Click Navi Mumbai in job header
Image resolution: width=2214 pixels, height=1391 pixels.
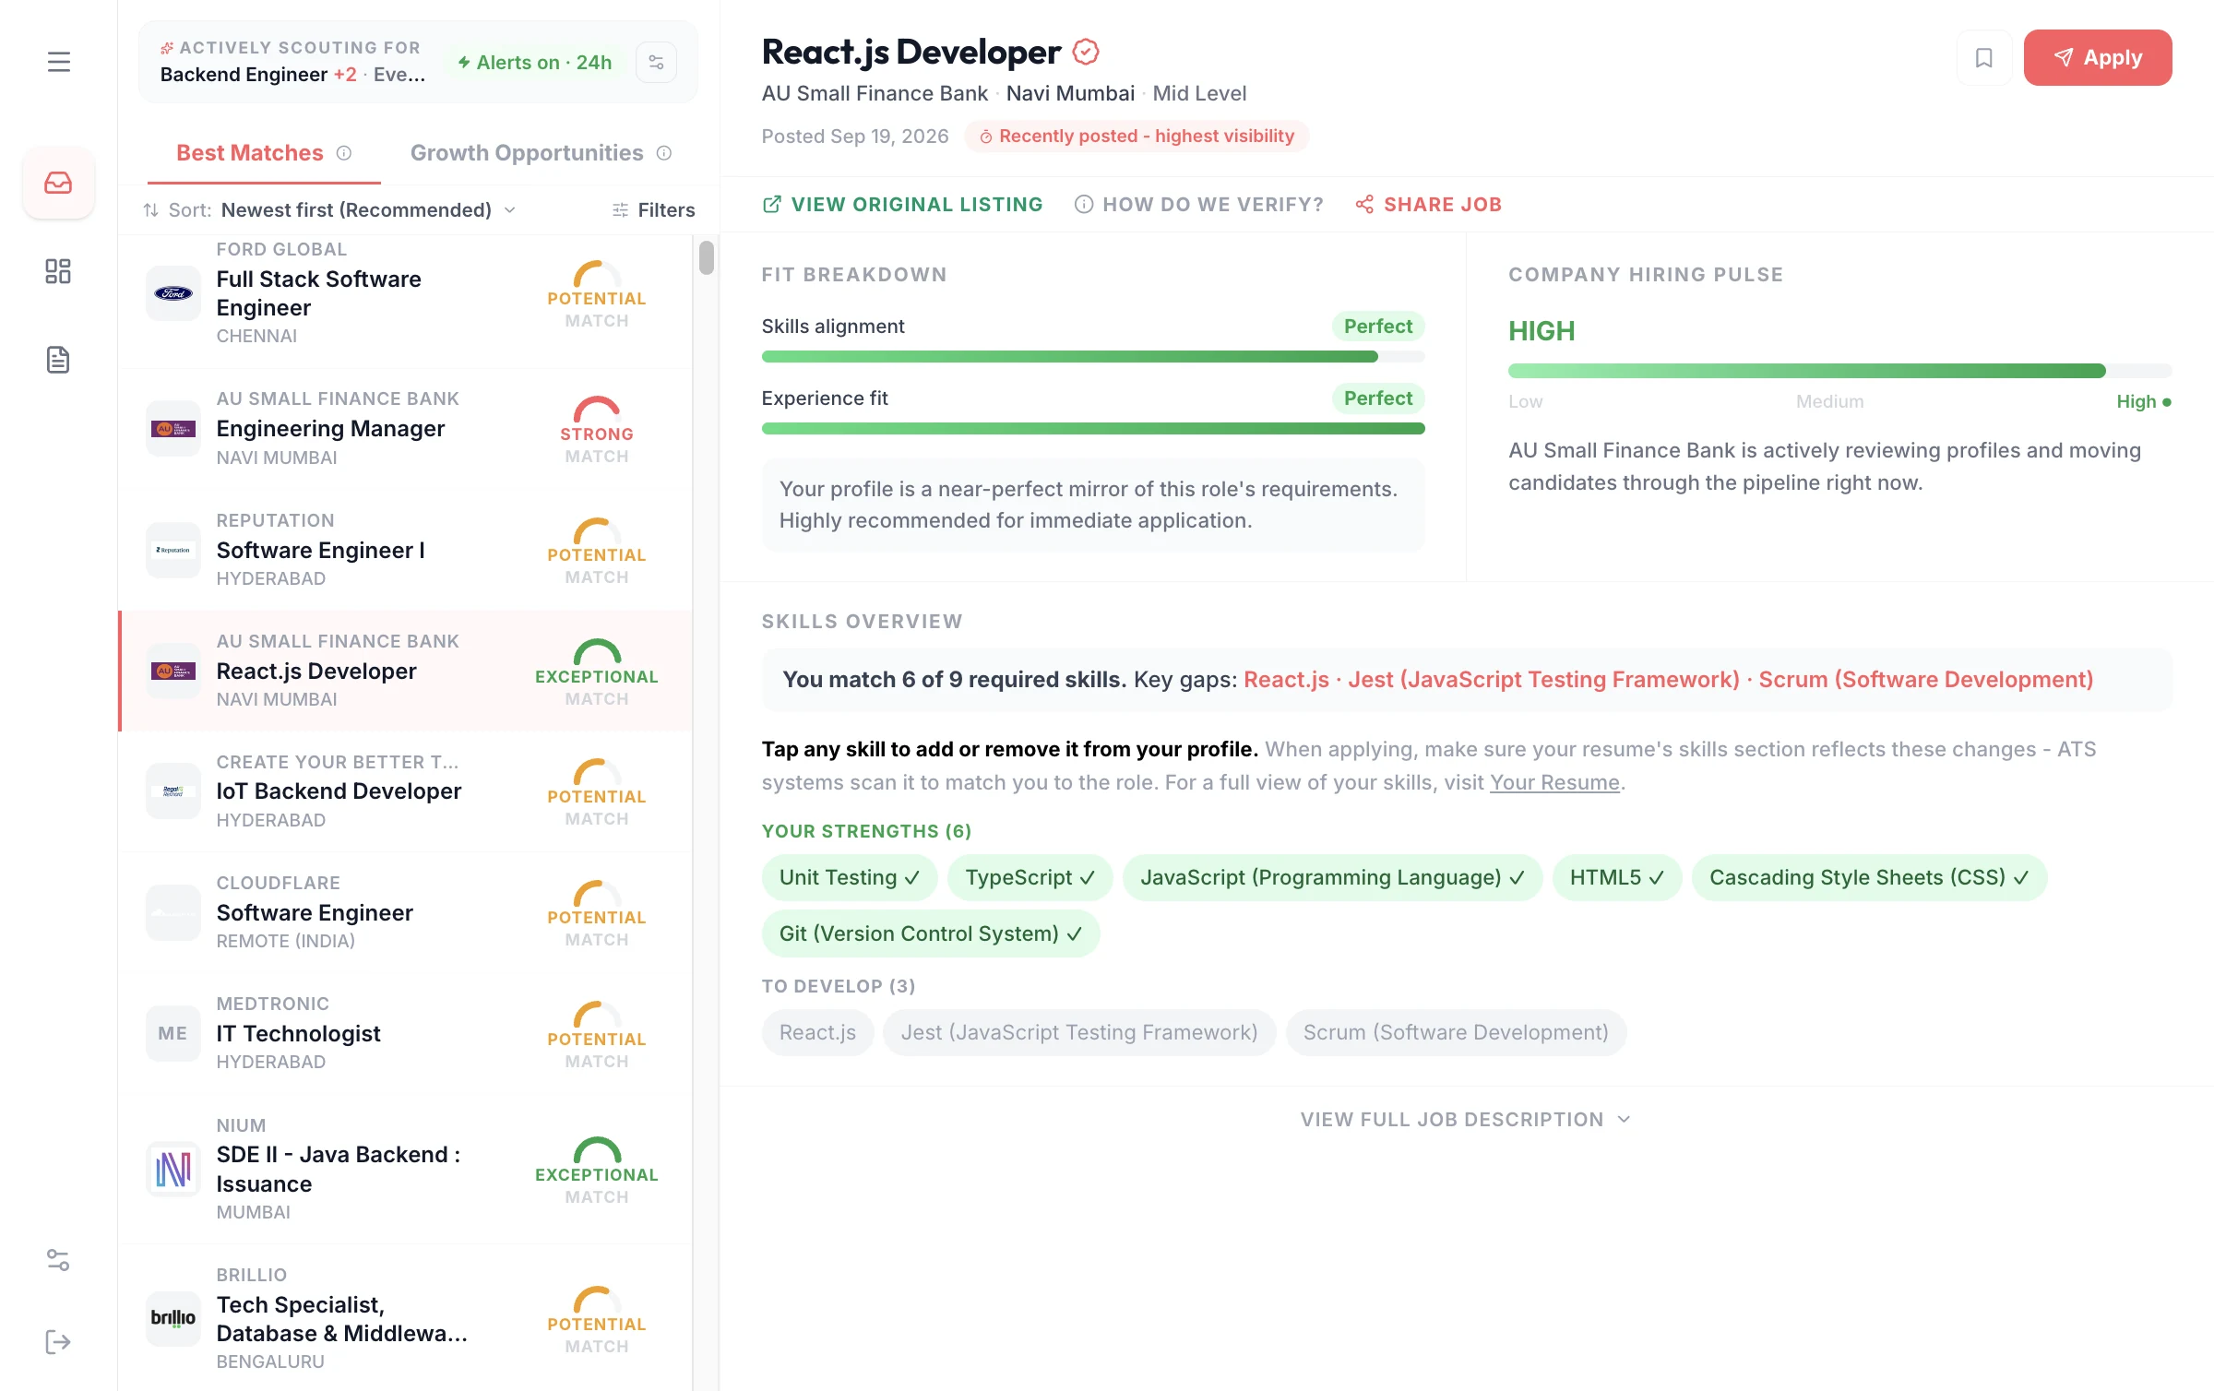point(1070,94)
